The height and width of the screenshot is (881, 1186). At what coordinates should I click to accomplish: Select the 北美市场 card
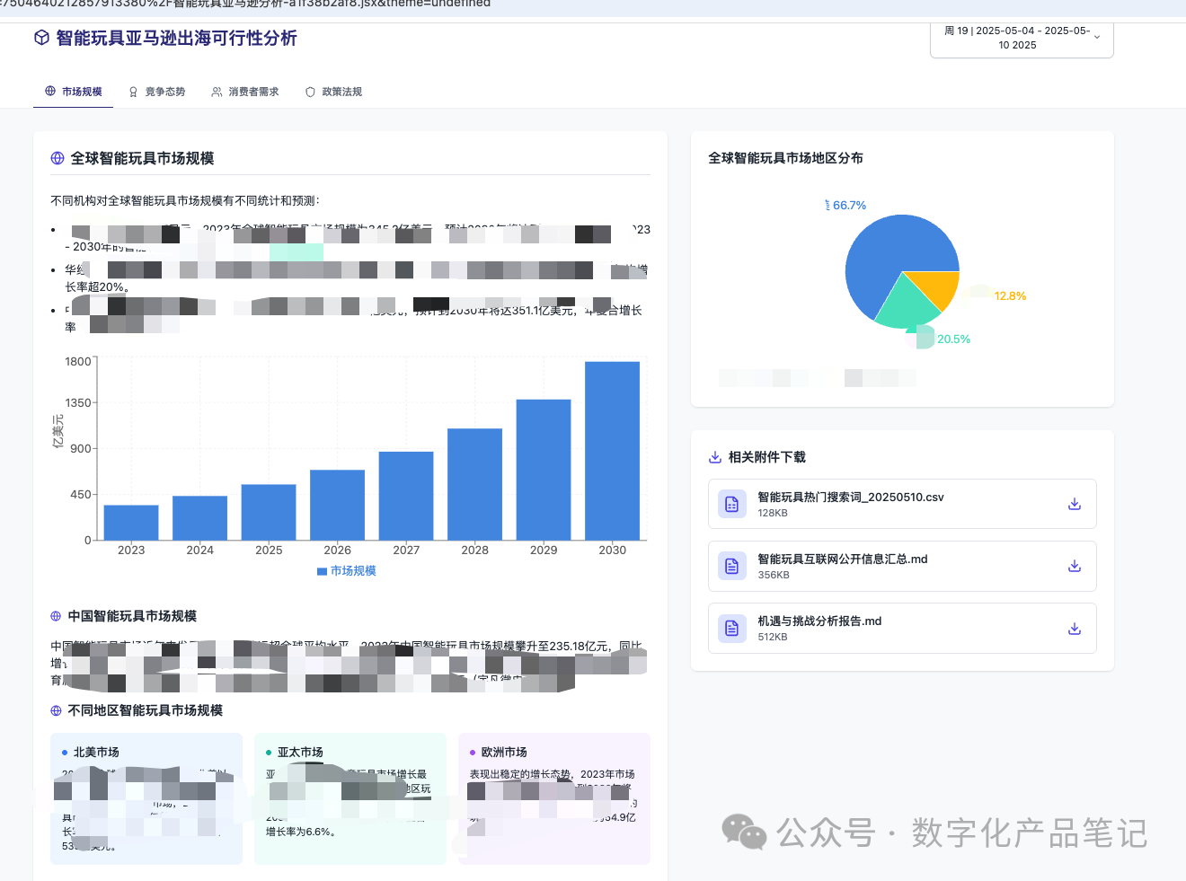click(146, 798)
